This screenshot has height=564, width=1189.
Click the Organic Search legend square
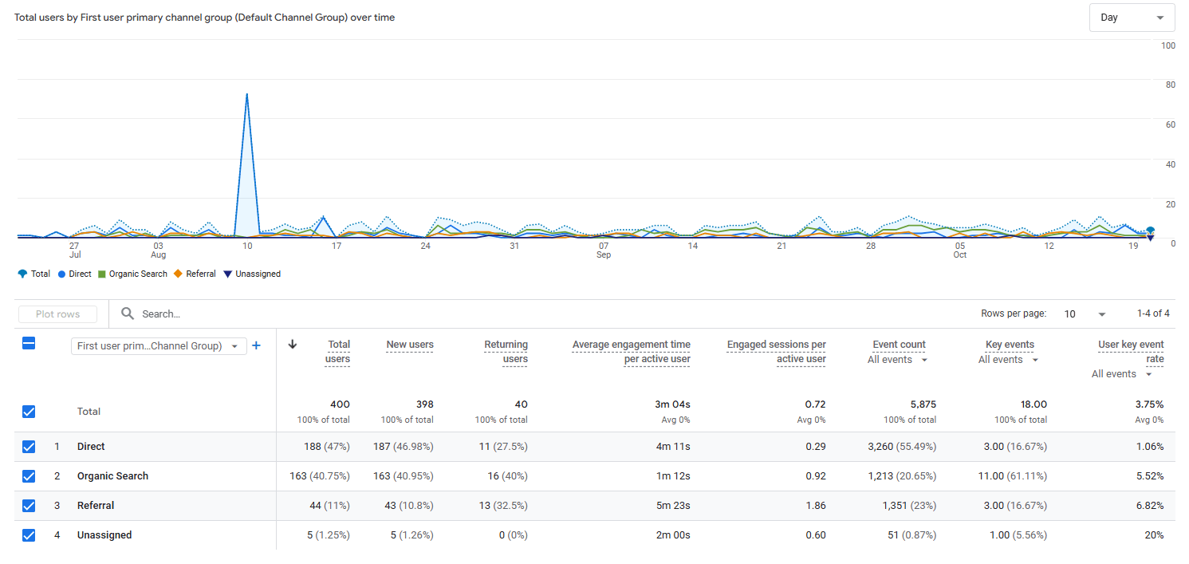101,274
